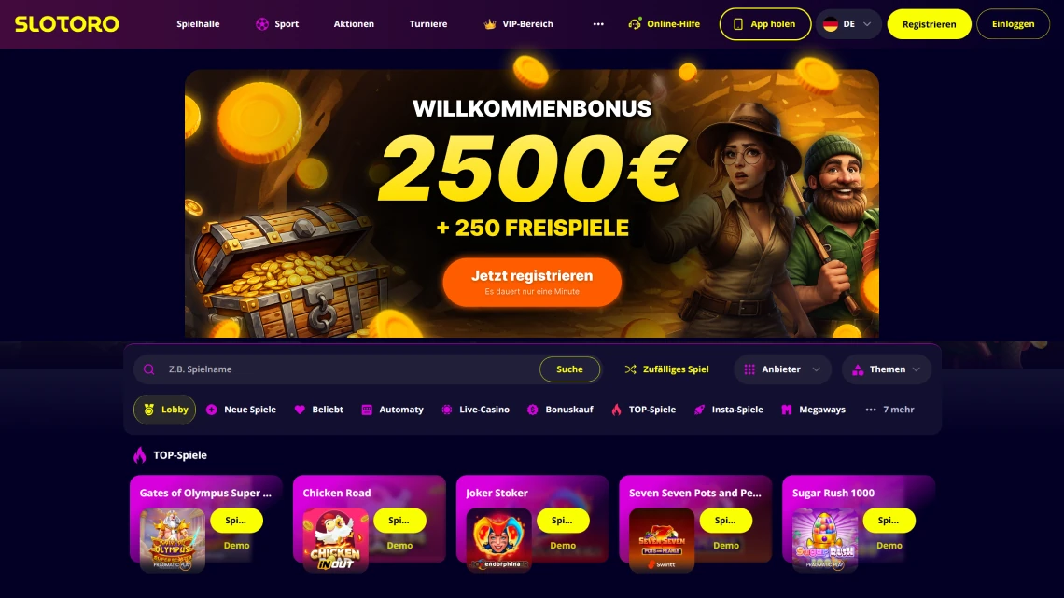Screen dimensions: 1064x598
Task: Click the Einloggen button
Action: pos(1013,23)
